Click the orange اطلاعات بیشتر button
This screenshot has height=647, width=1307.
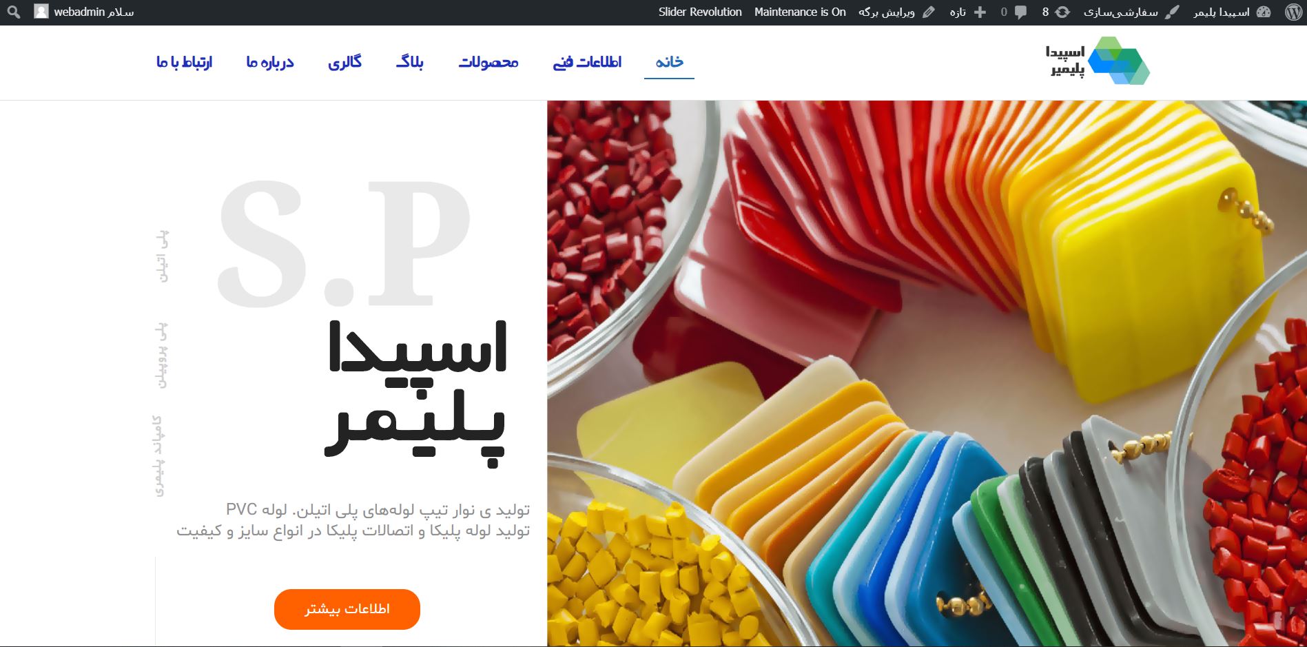coord(347,609)
